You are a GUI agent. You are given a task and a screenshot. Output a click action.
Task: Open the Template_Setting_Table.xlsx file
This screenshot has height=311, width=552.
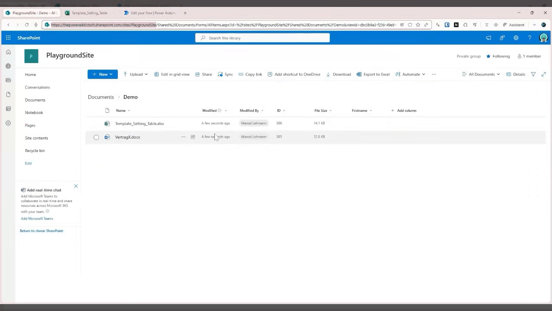tap(139, 124)
